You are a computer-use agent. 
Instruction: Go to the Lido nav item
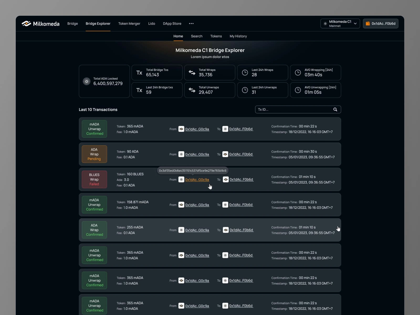151,24
